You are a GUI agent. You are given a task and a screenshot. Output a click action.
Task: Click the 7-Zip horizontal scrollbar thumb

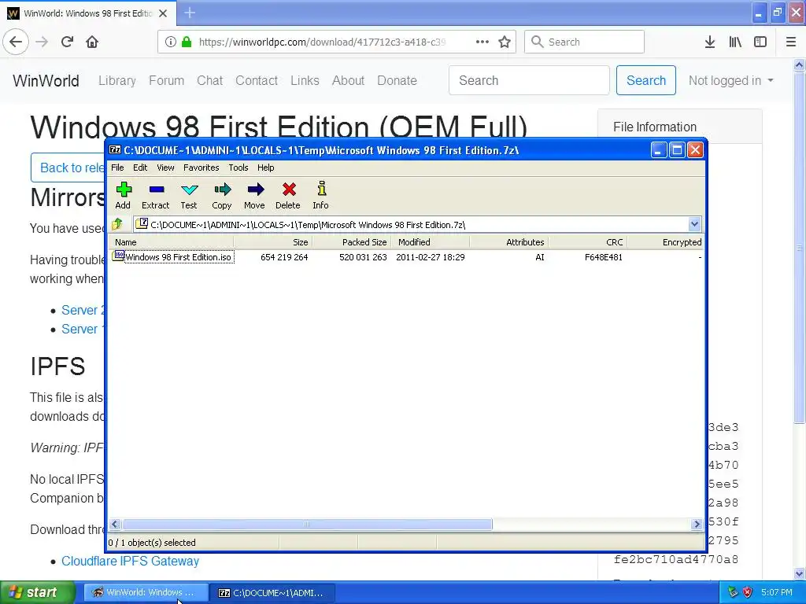coord(307,525)
